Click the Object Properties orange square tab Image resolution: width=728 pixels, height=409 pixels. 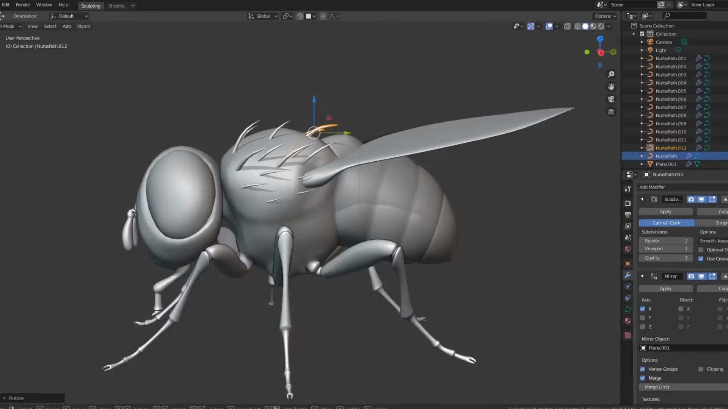pos(628,263)
